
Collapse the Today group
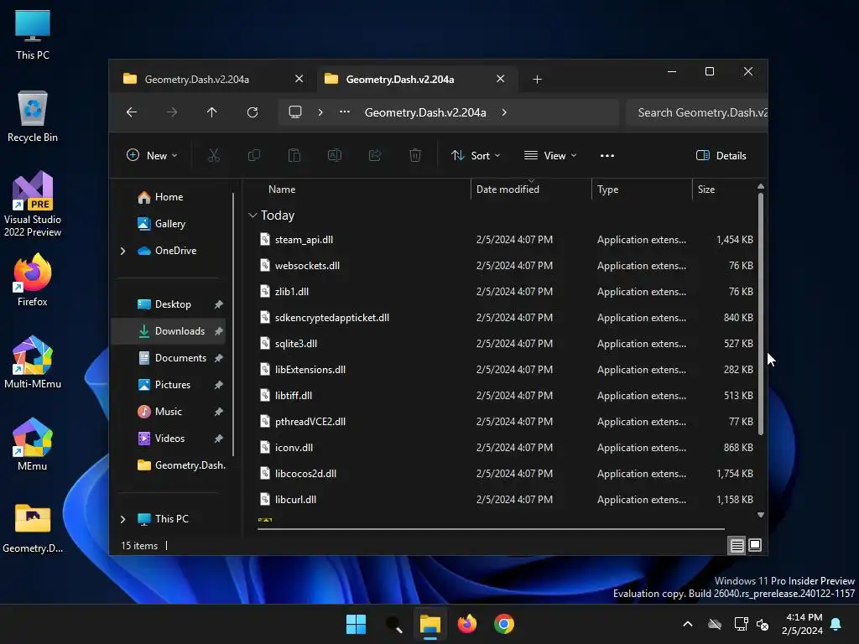click(252, 216)
